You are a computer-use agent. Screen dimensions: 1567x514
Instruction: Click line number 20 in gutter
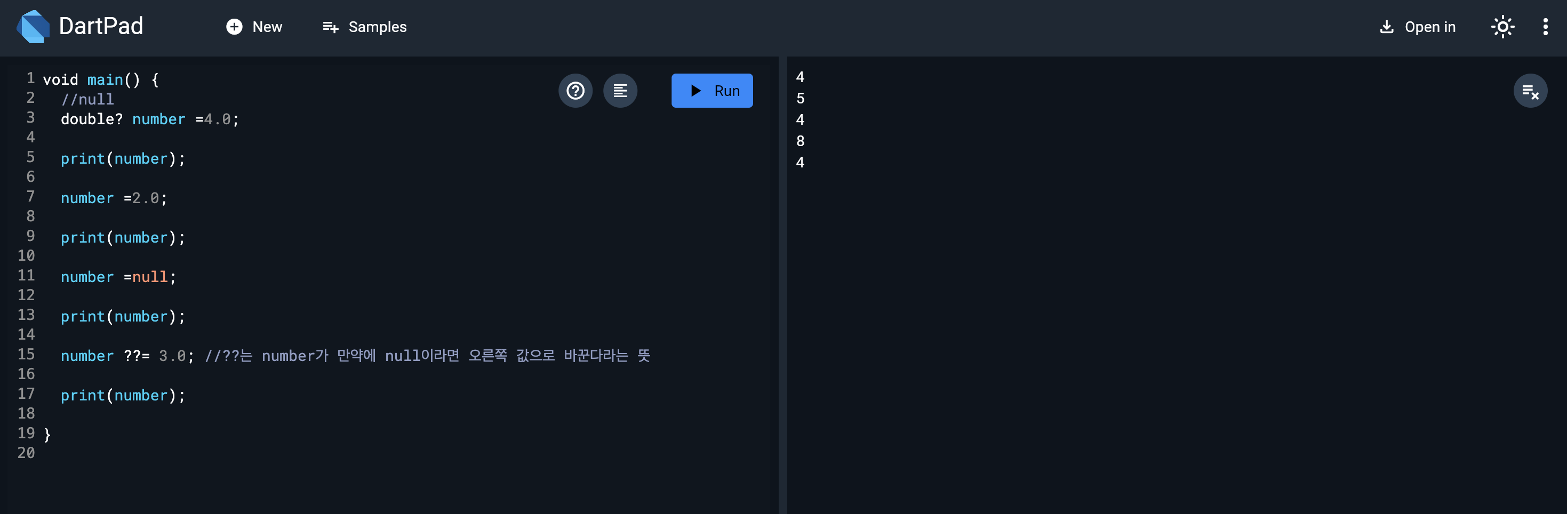(x=26, y=453)
